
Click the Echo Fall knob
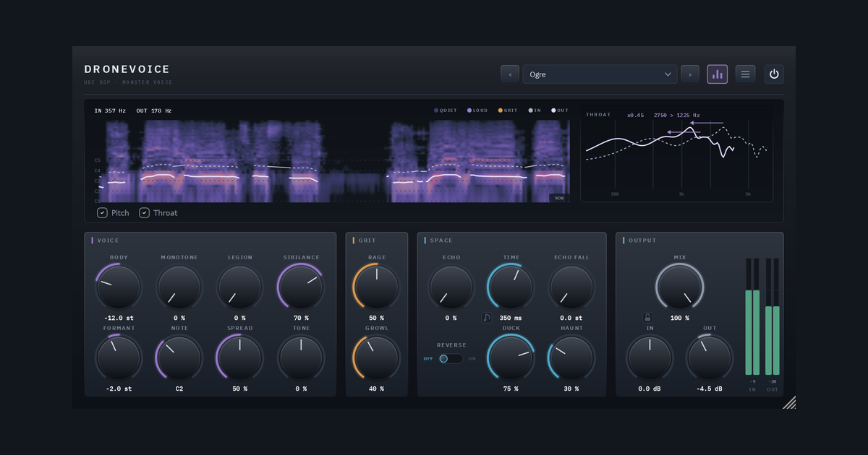click(571, 287)
